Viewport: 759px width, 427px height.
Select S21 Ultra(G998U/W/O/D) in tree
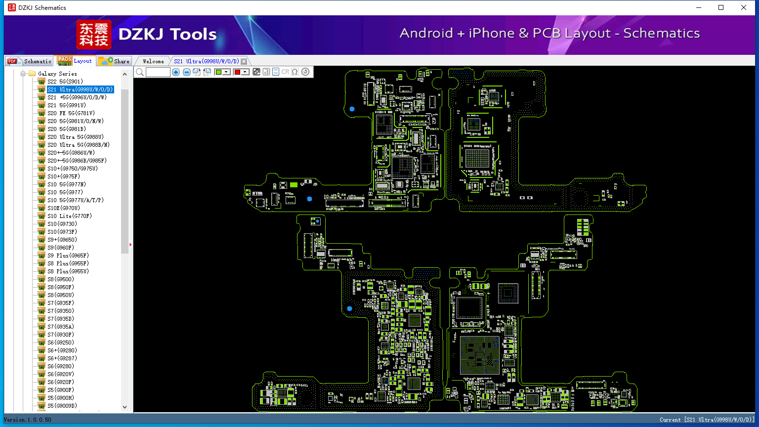point(81,89)
